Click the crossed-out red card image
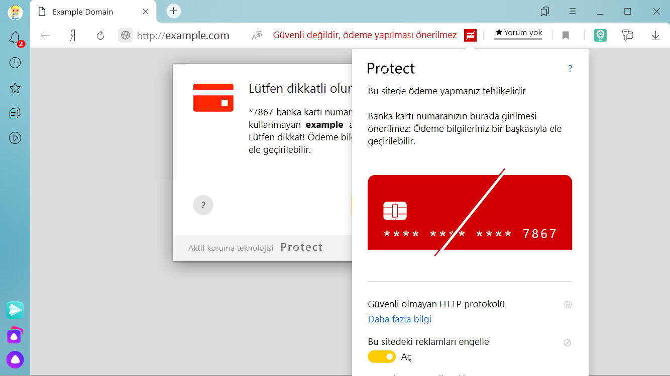Screen dimensions: 670x376 [x=470, y=212]
